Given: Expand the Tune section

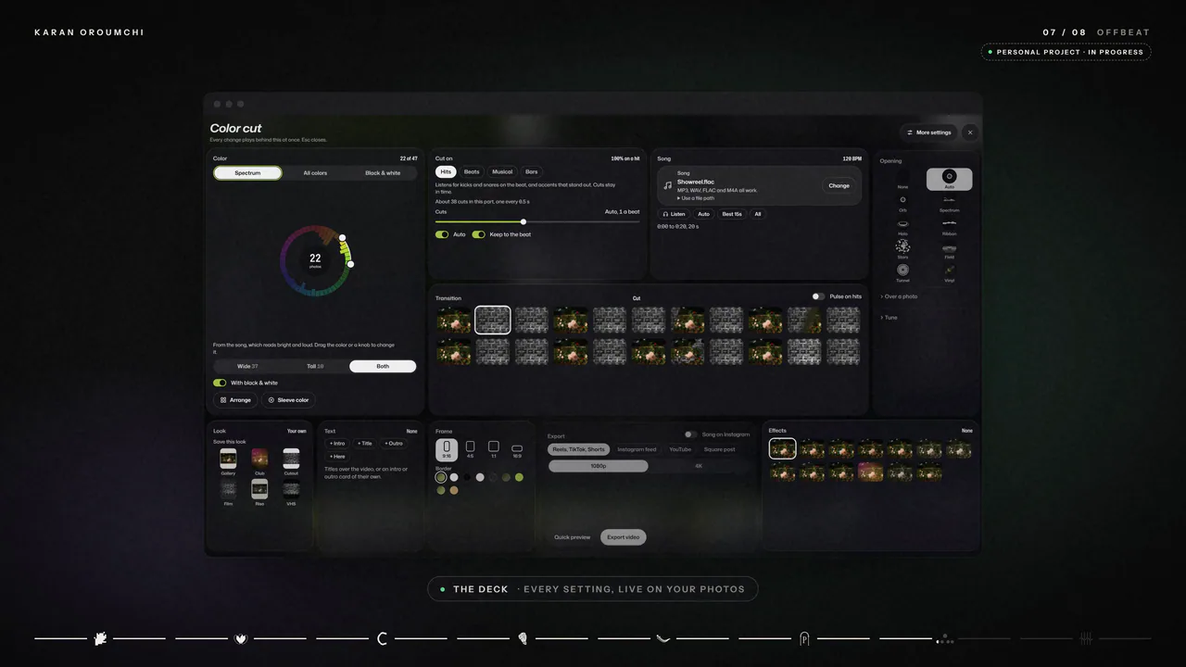Looking at the screenshot, I should [x=889, y=318].
